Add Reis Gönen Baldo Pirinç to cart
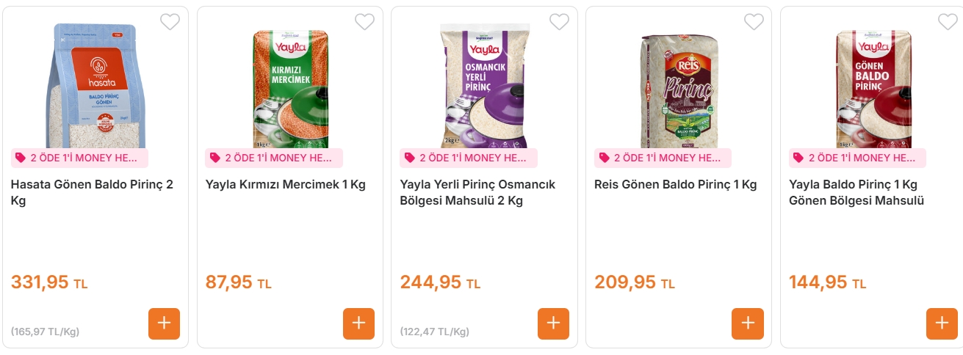The height and width of the screenshot is (355, 963). [x=748, y=323]
